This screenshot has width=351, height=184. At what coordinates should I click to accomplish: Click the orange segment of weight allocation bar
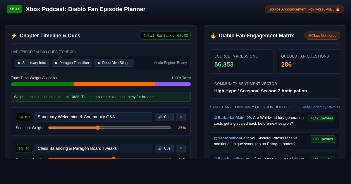click(114, 84)
